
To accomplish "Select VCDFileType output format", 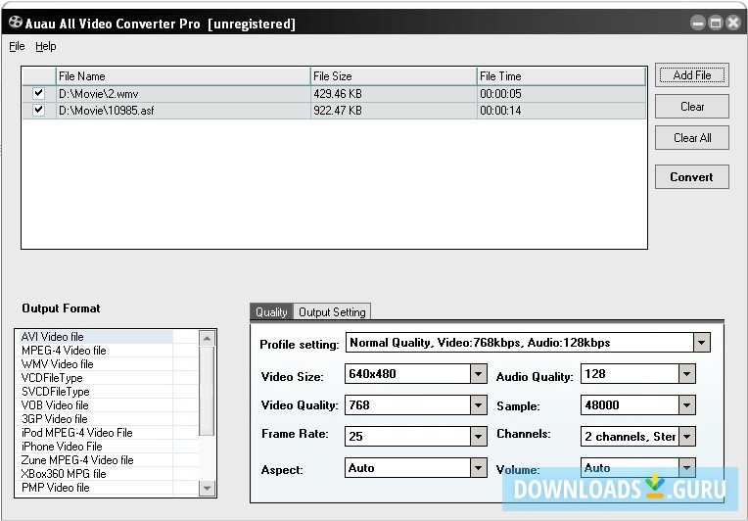I will click(94, 378).
